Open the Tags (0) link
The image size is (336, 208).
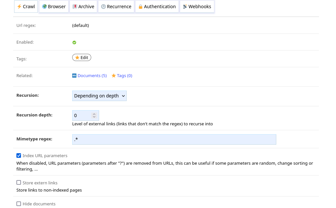pos(124,75)
